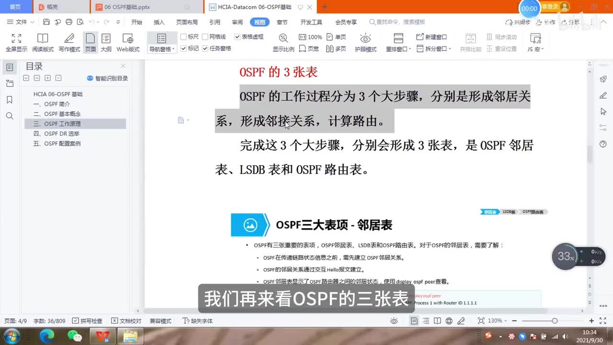Open the Arrange Windows (重排窗口) dropdown
Screen dimensions: 613x345
pyautogui.click(x=398, y=49)
